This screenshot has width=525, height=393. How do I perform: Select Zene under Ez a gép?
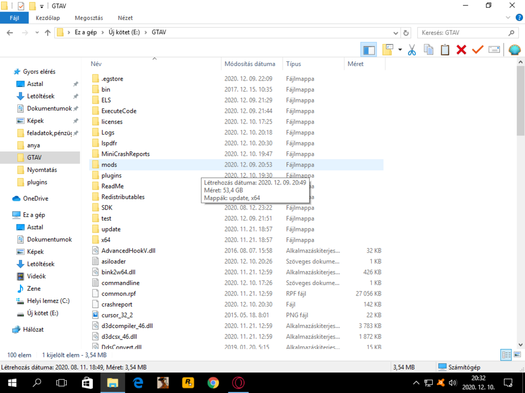34,289
